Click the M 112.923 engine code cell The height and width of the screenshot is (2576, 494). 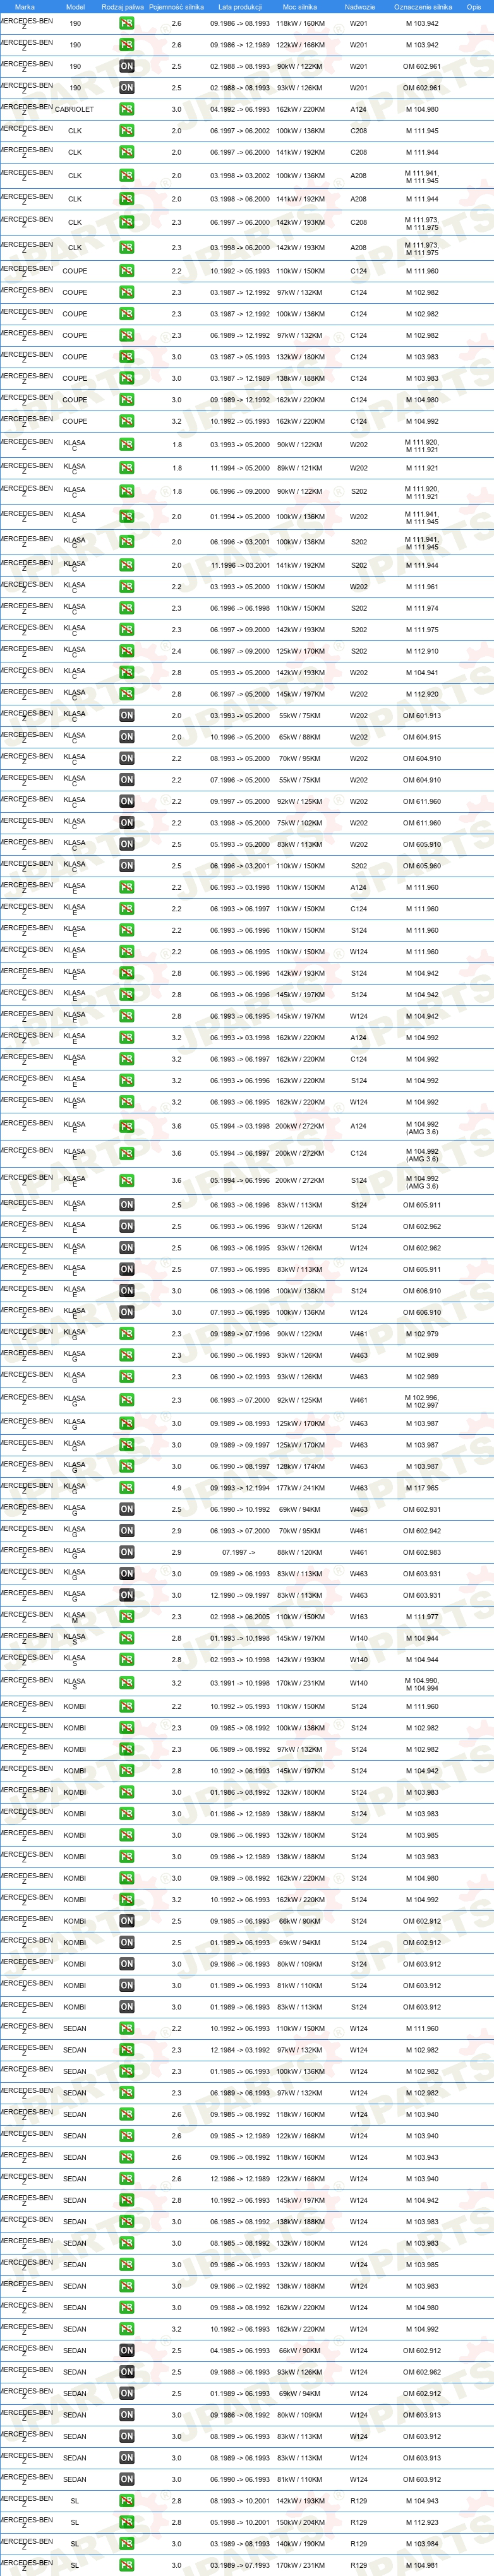(422, 2522)
